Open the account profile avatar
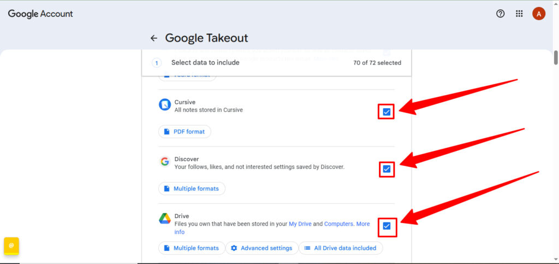 point(539,14)
